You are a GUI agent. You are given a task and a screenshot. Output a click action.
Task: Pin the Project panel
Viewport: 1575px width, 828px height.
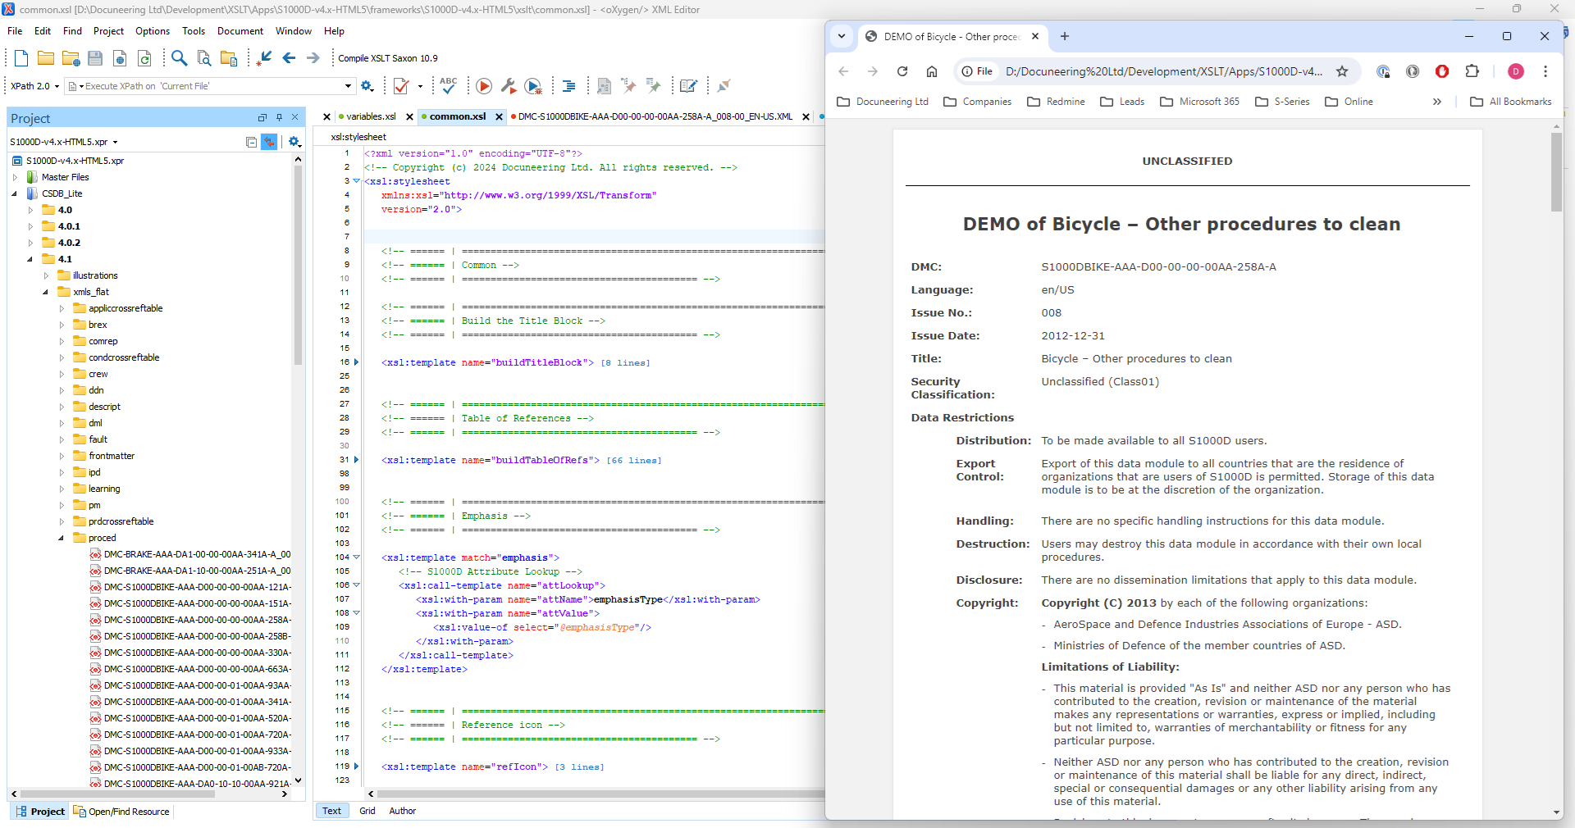pyautogui.click(x=279, y=117)
